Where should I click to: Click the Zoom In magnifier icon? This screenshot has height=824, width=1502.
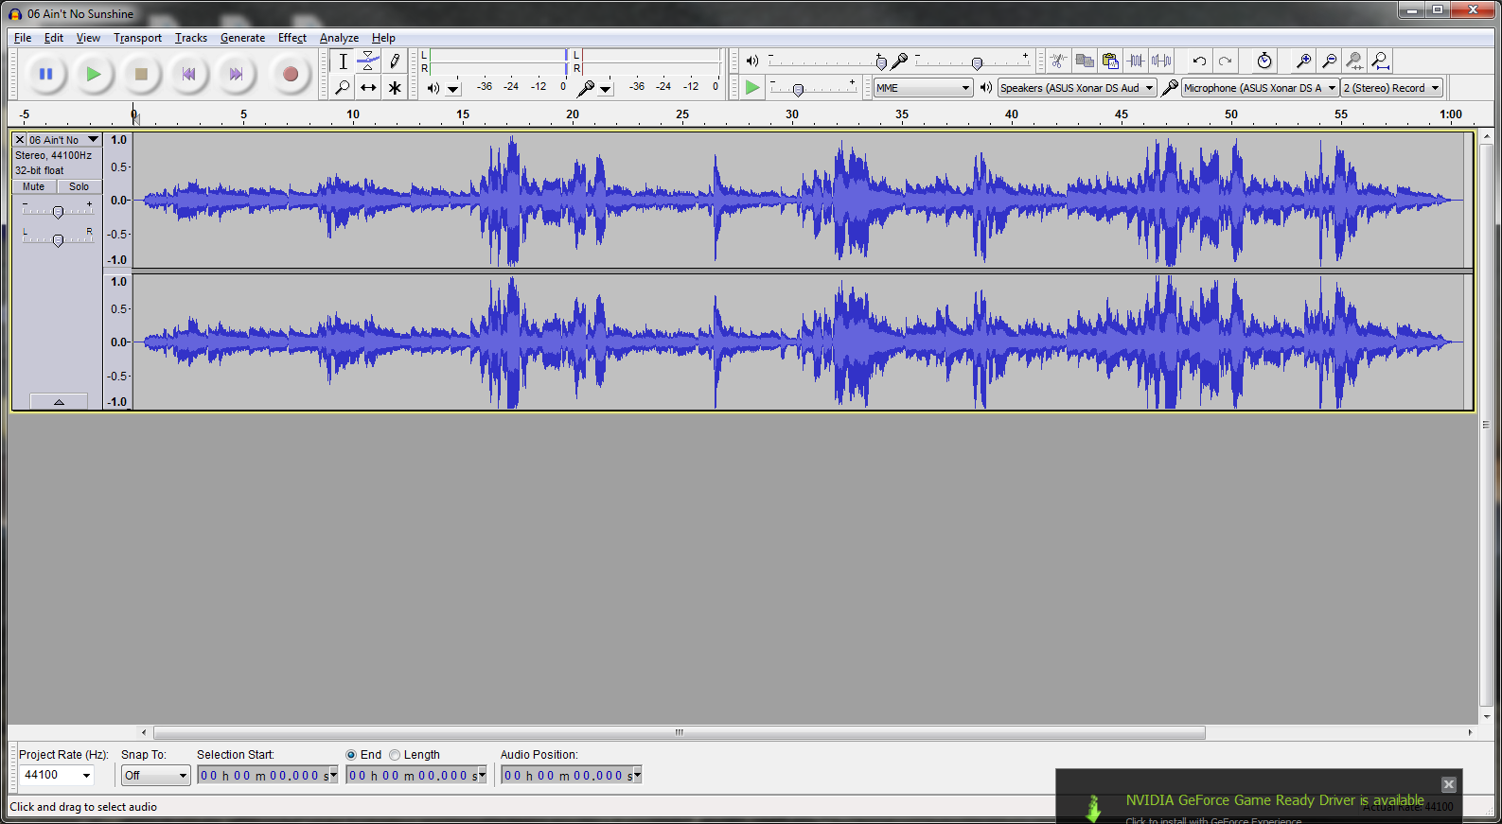coord(1303,61)
